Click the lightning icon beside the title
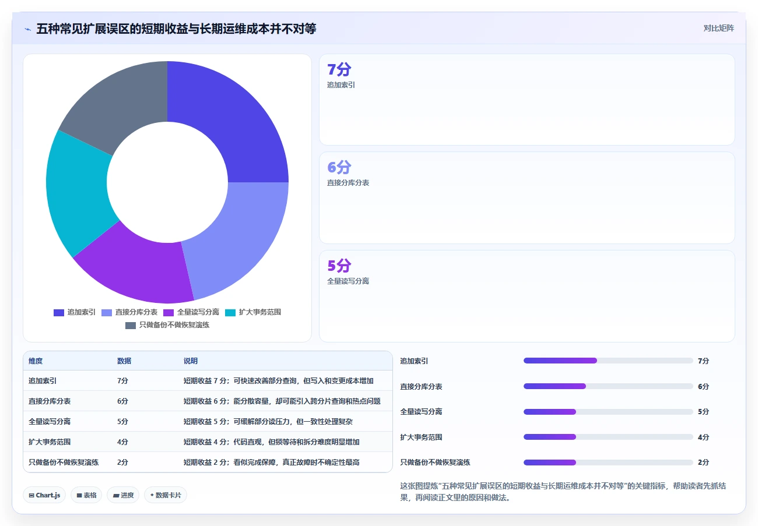The image size is (758, 526). [28, 29]
